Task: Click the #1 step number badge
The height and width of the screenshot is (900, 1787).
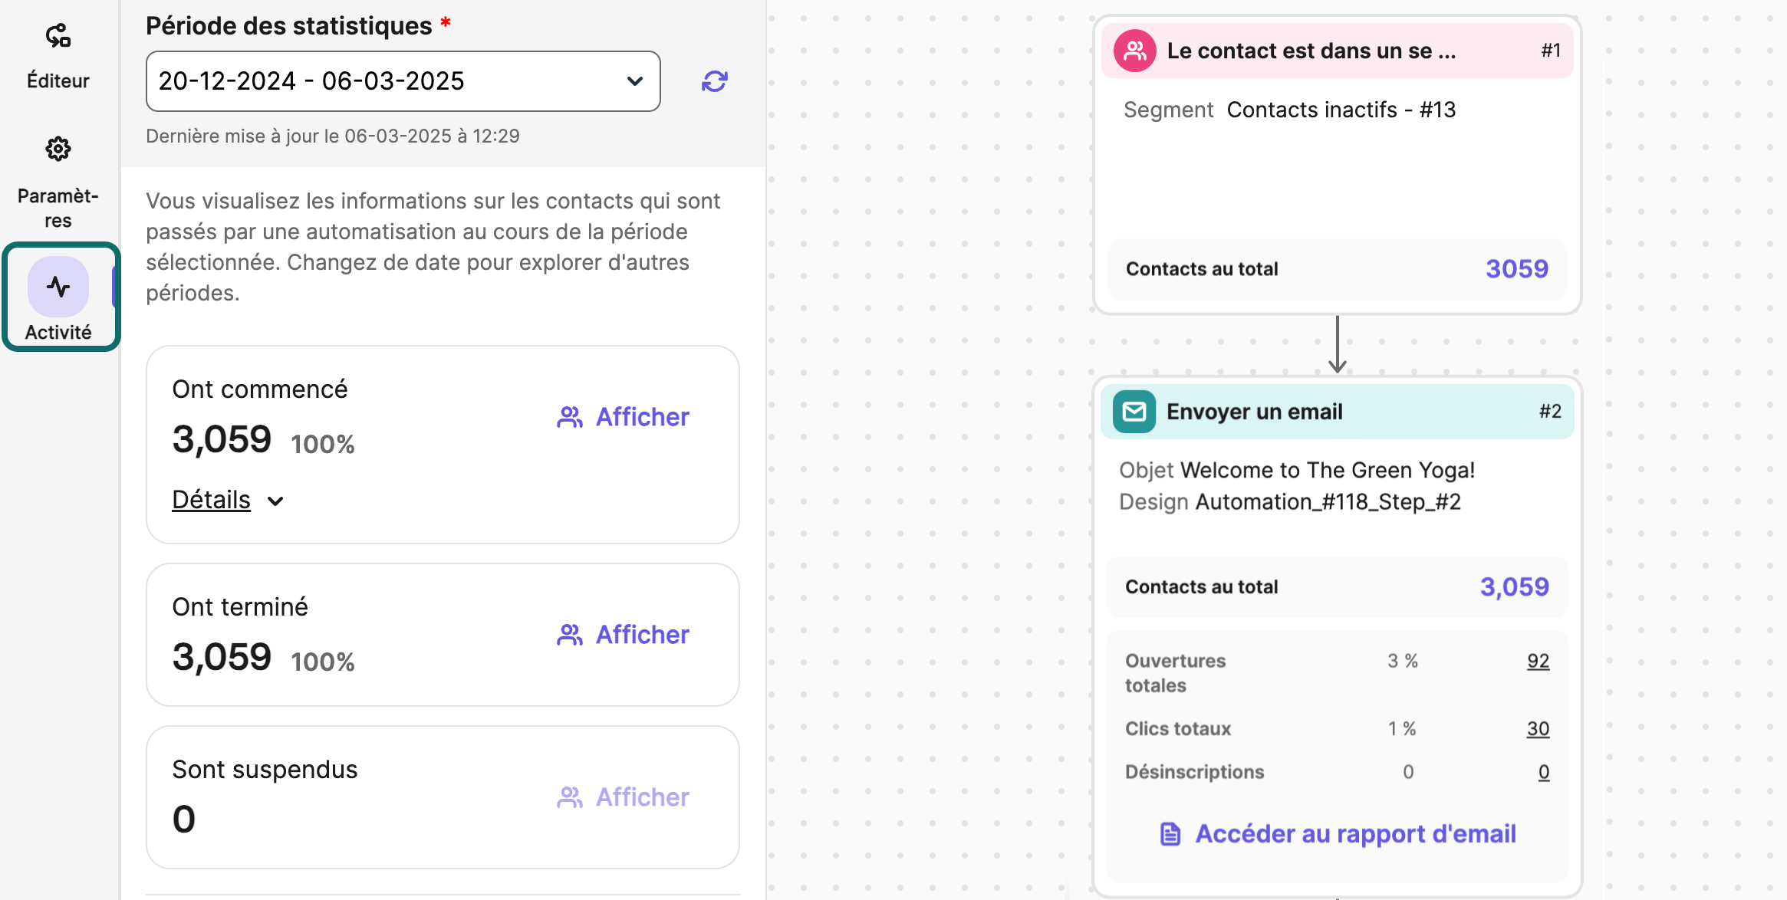Action: pos(1551,51)
